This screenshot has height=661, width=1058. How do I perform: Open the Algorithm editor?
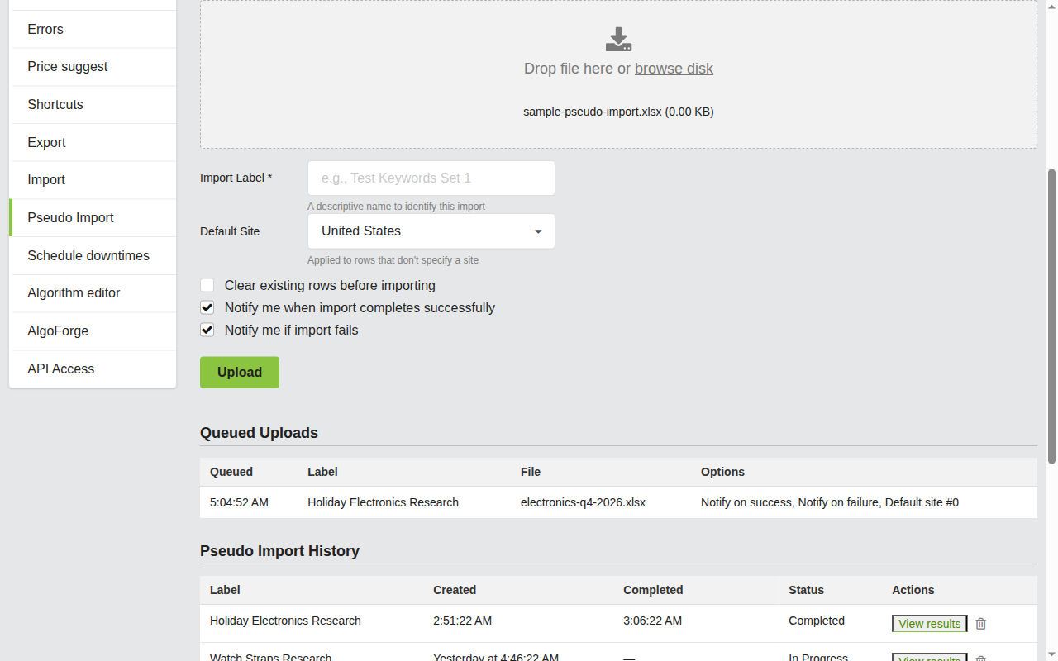click(74, 292)
